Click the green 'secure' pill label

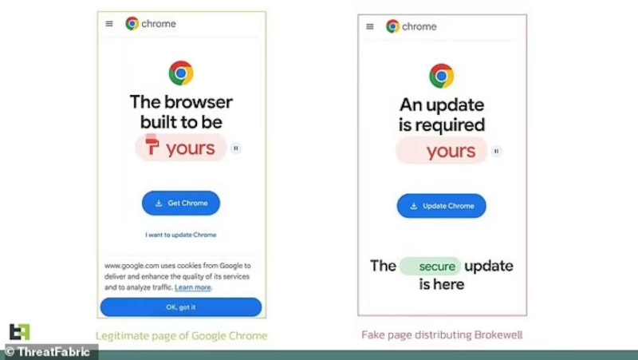tap(431, 267)
